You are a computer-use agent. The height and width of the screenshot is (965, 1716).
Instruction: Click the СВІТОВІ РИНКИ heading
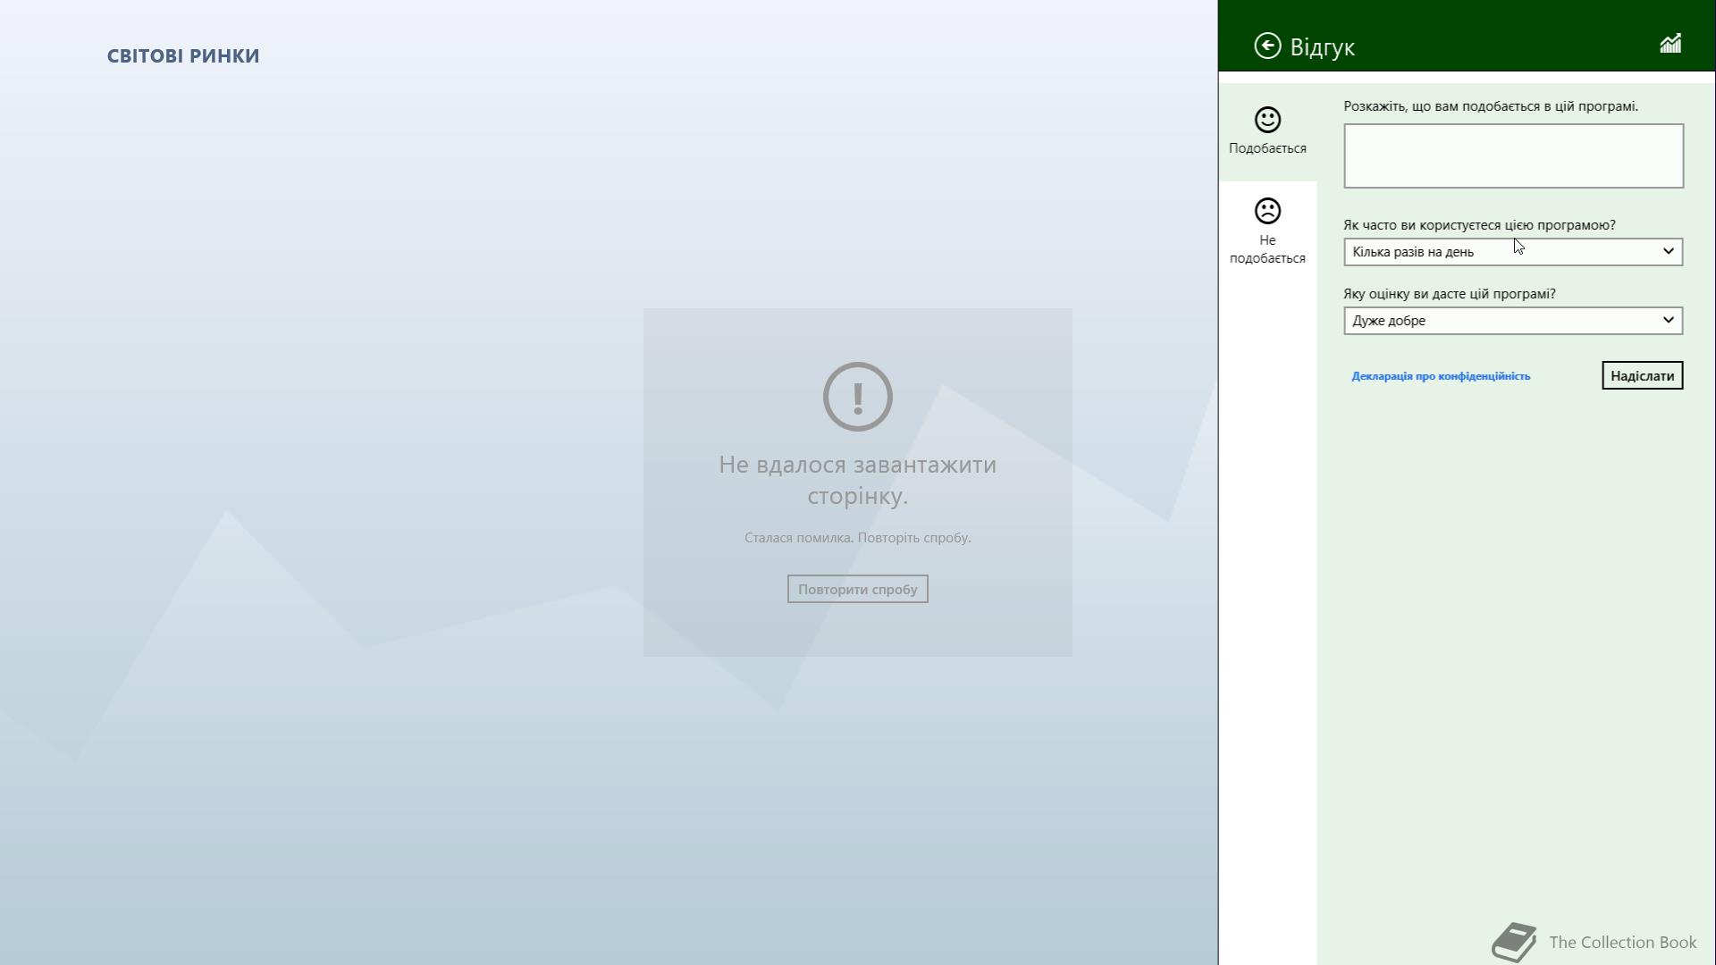pyautogui.click(x=183, y=55)
